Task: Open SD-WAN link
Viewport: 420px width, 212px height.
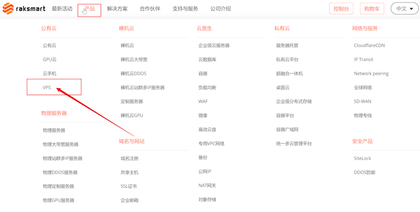Action: (362, 102)
